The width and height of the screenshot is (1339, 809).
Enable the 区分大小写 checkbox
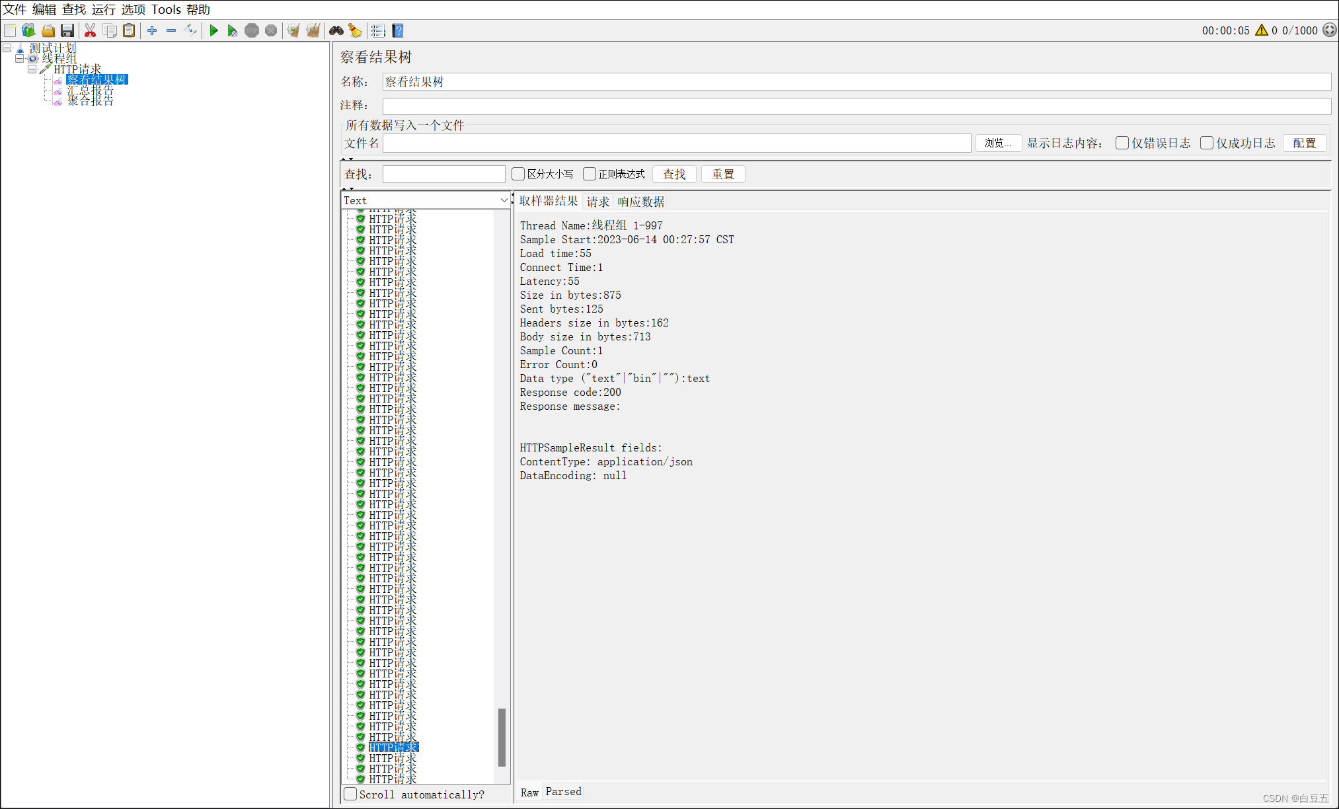[518, 174]
